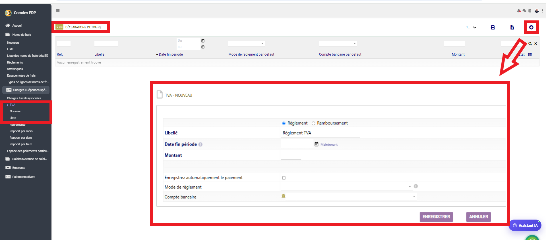Open Compte bancaire par défaut filter
The width and height of the screenshot is (546, 240).
338,44
